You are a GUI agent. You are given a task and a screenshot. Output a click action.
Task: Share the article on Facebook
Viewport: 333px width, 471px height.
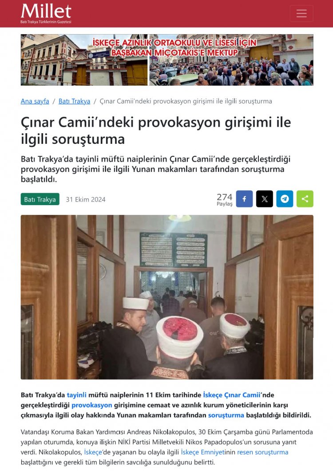click(x=244, y=199)
